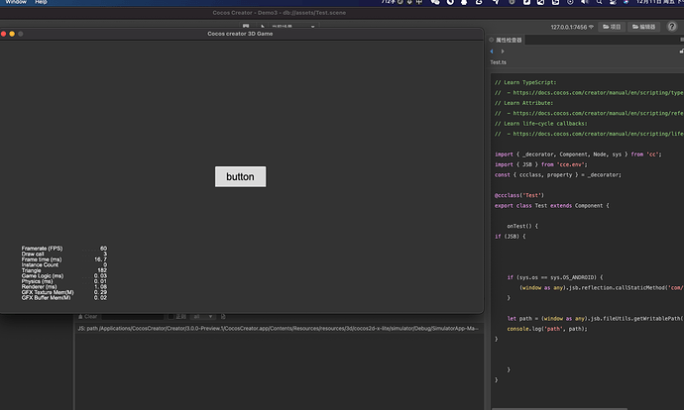Click the 项目 folder button
Image resolution: width=684 pixels, height=410 pixels.
[612, 27]
